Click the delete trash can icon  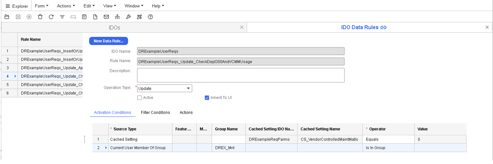pyautogui.click(x=40, y=17)
